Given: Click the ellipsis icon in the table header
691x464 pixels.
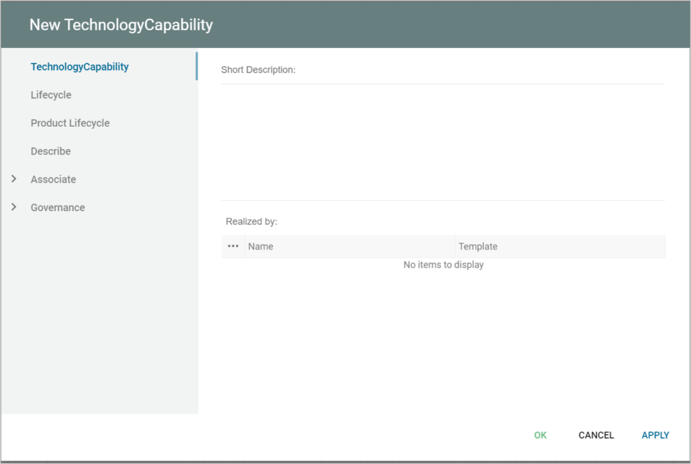Looking at the screenshot, I should coord(233,246).
